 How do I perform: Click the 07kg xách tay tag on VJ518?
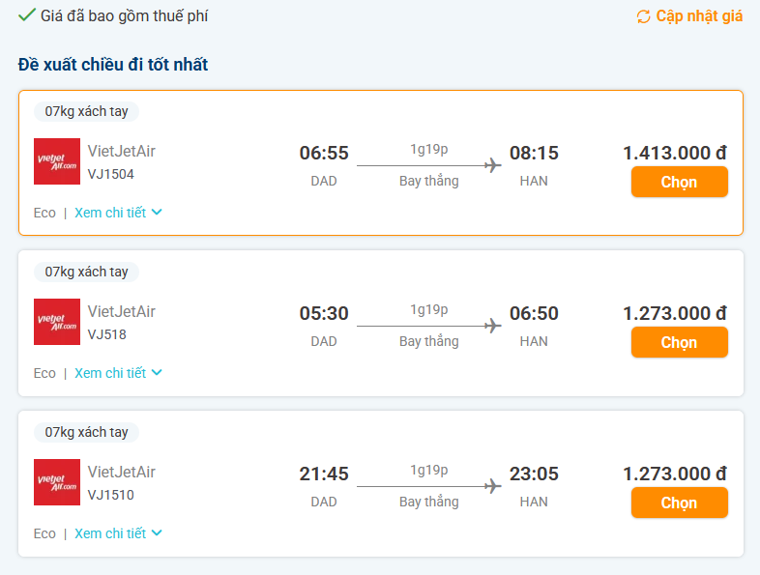[x=86, y=272]
